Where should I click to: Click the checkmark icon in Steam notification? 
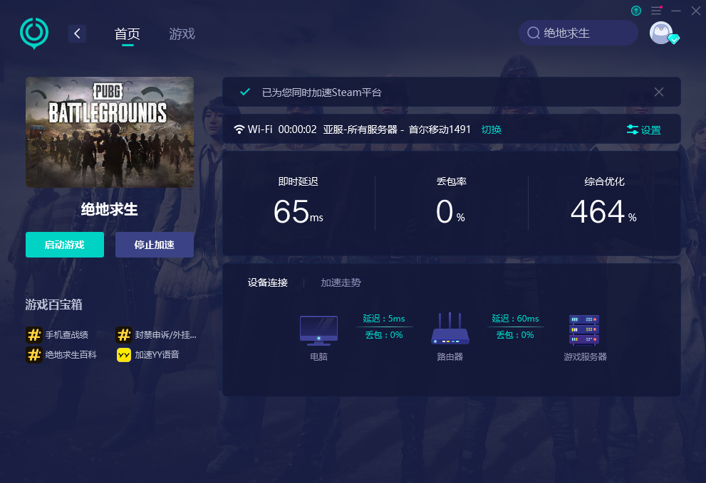coord(245,92)
